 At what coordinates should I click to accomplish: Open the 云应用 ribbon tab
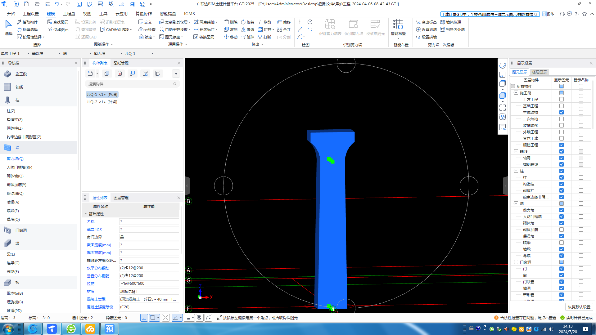pos(121,14)
